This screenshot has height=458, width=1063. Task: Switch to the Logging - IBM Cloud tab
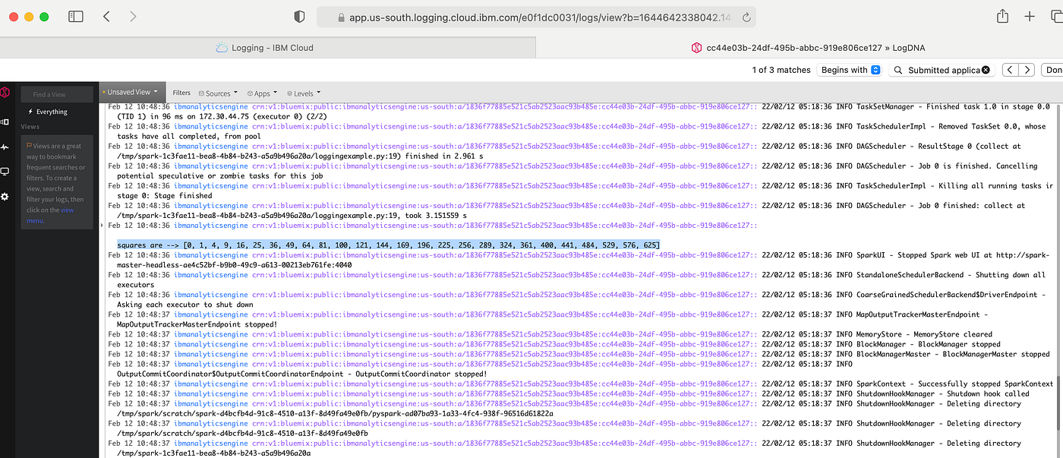pyautogui.click(x=268, y=47)
